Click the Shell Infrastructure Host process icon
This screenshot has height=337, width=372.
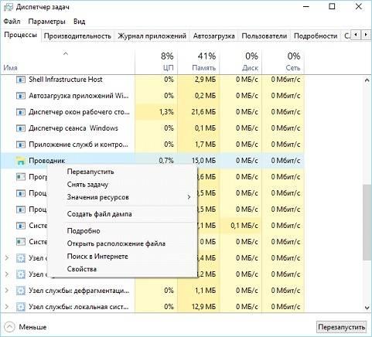21,80
